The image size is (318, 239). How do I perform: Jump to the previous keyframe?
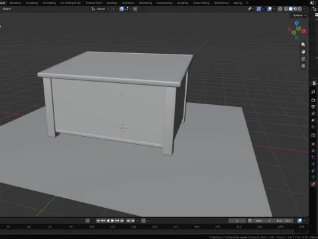[x=103, y=220]
